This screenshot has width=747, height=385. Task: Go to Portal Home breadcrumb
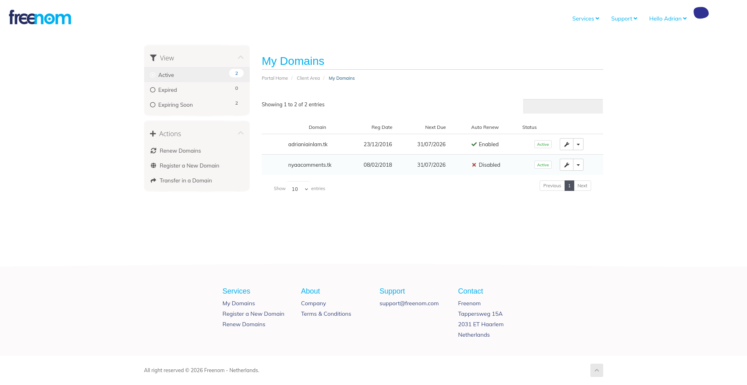coord(275,78)
